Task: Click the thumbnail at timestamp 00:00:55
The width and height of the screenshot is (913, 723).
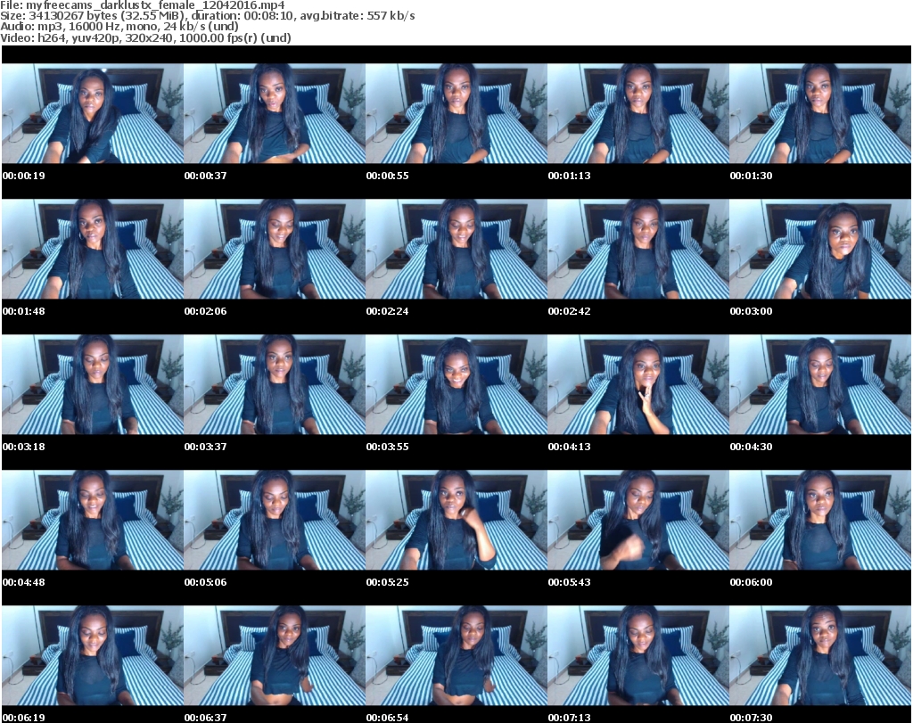Action: 456,113
